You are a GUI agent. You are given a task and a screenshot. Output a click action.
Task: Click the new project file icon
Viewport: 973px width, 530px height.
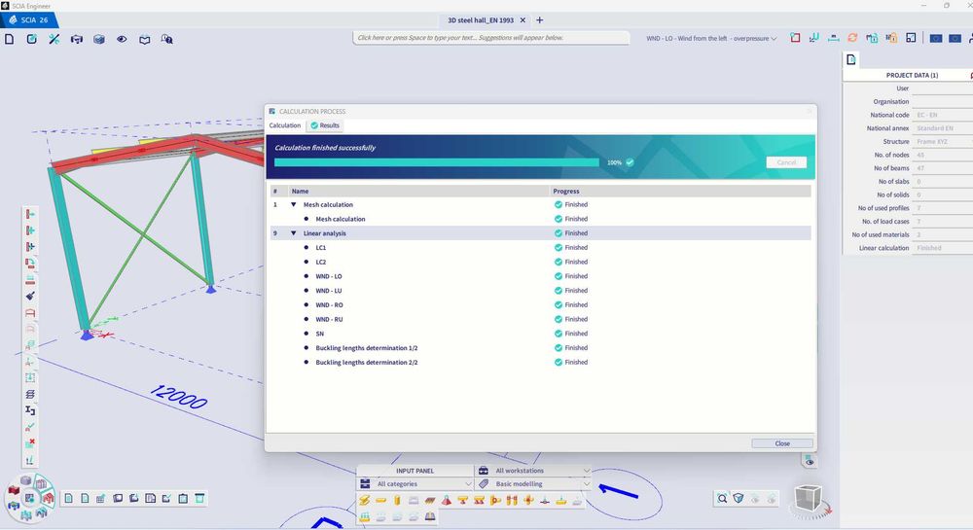tap(10, 39)
